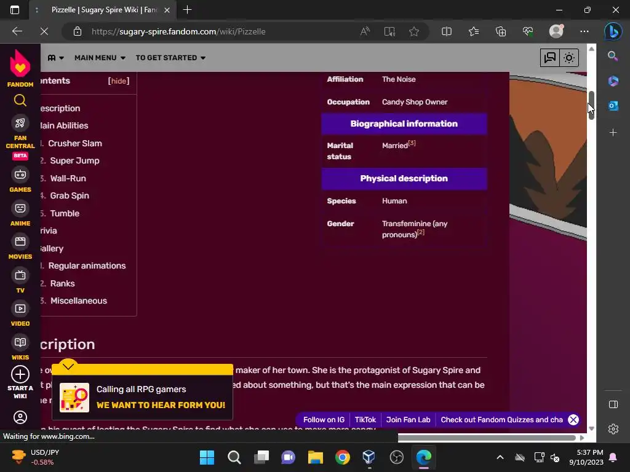Open a new browser tab
Viewport: 630px width, 472px height.
187,10
